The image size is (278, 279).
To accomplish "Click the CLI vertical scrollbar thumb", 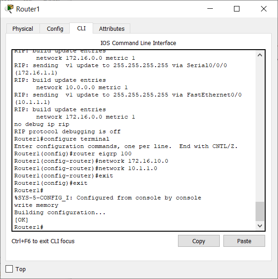I will (260, 211).
